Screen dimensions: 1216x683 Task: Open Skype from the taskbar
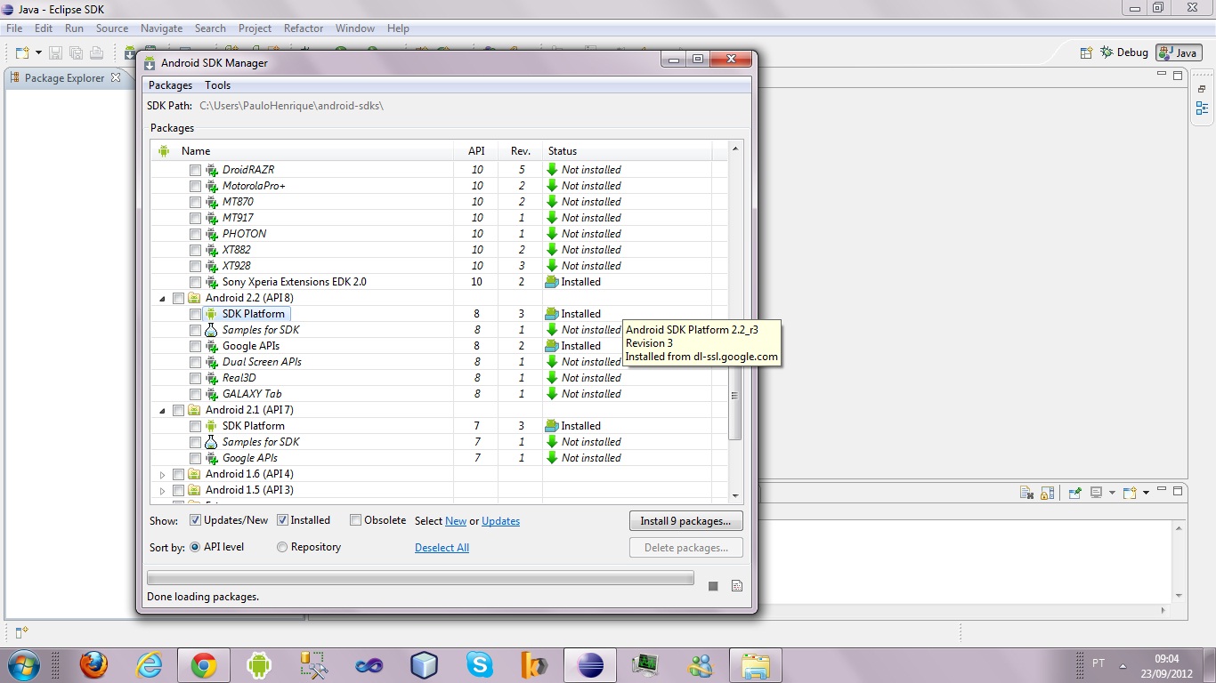[x=480, y=665]
